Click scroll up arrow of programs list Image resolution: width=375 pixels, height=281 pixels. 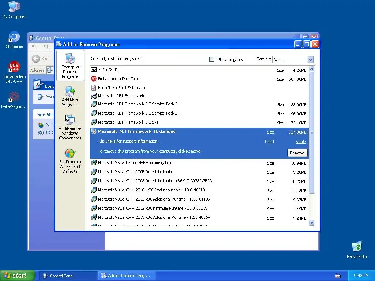[312, 69]
